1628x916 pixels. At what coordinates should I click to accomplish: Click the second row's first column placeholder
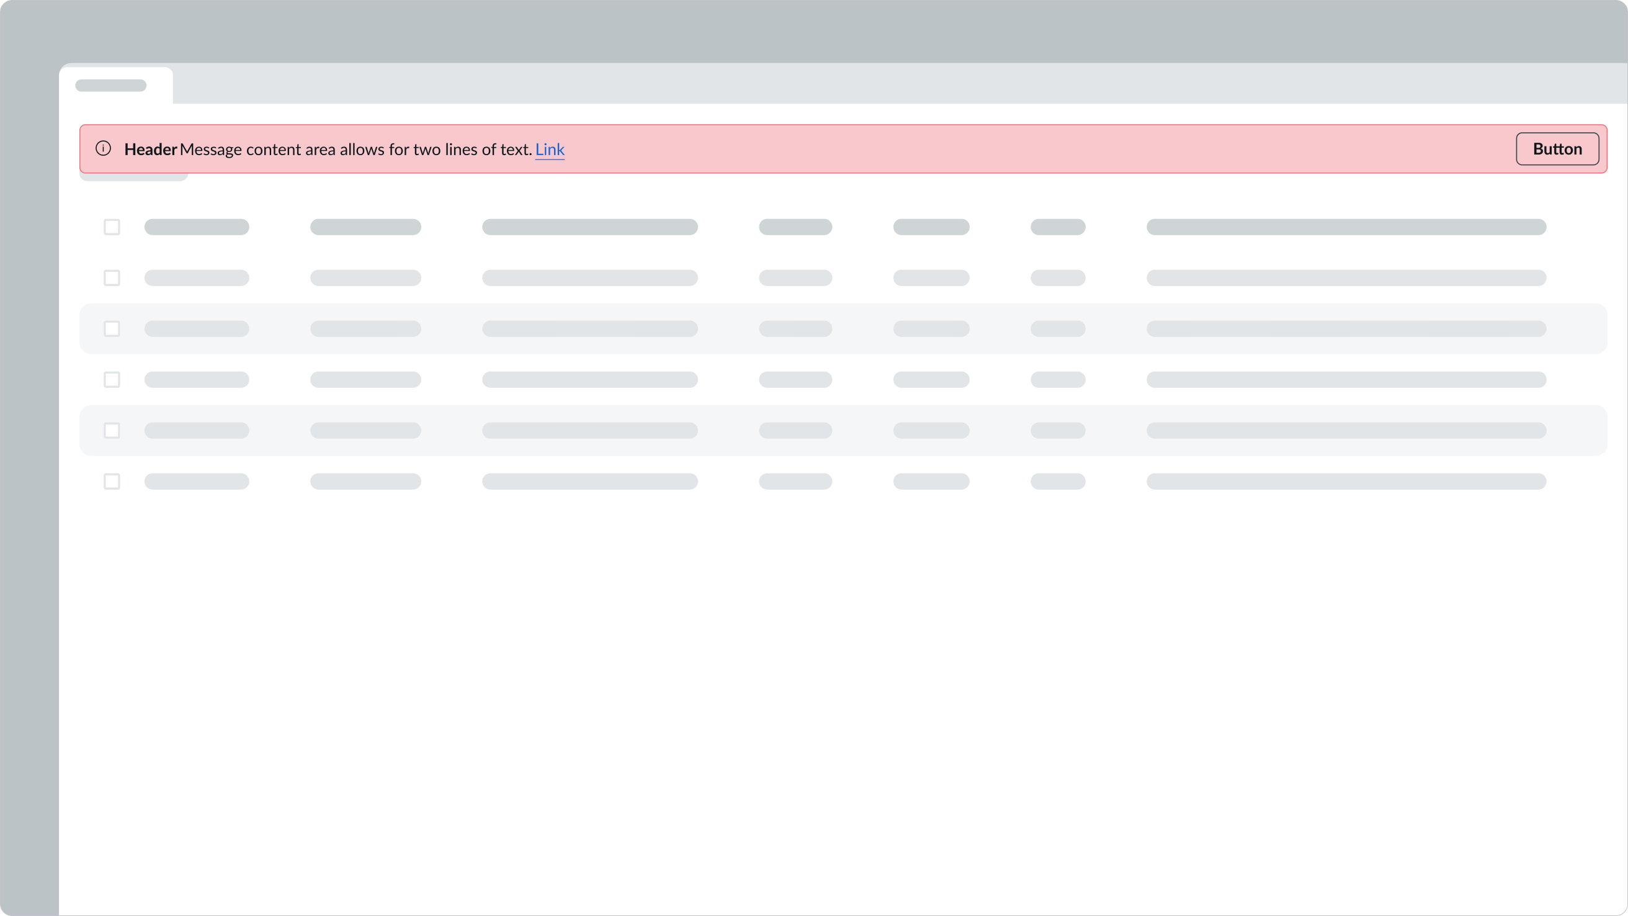point(197,278)
